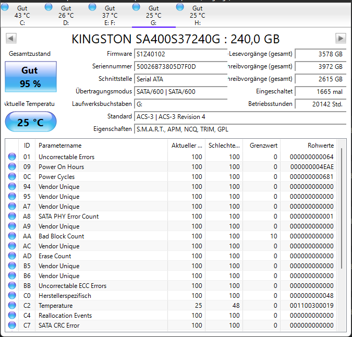
Task: Click the blue status orb for drive H:
Action: 180,7
